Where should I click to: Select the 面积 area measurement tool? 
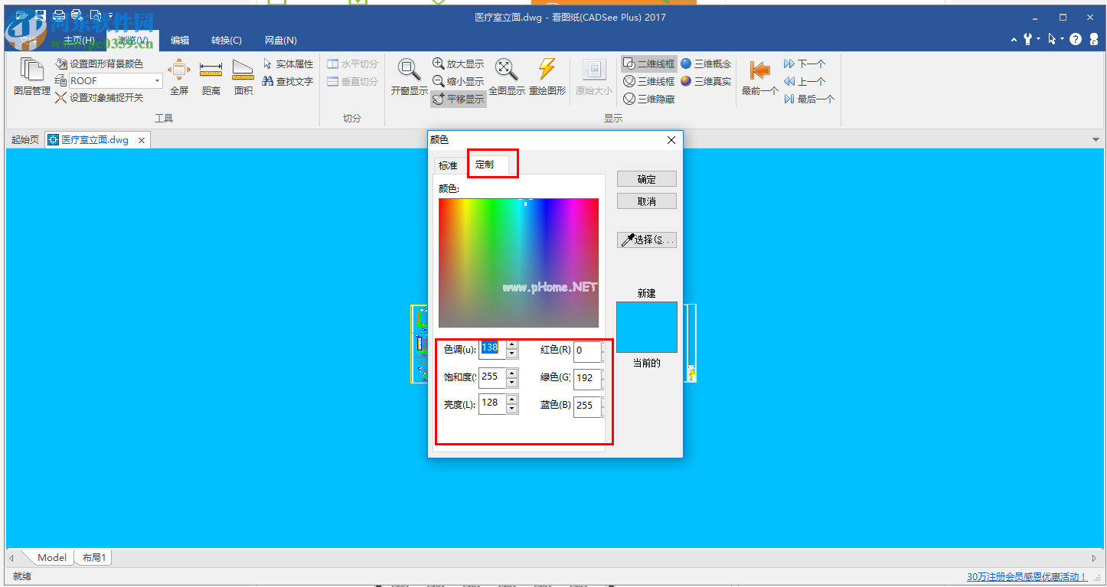pyautogui.click(x=243, y=77)
